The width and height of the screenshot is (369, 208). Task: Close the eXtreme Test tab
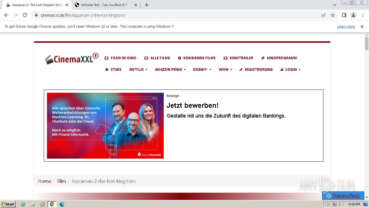point(136,5)
